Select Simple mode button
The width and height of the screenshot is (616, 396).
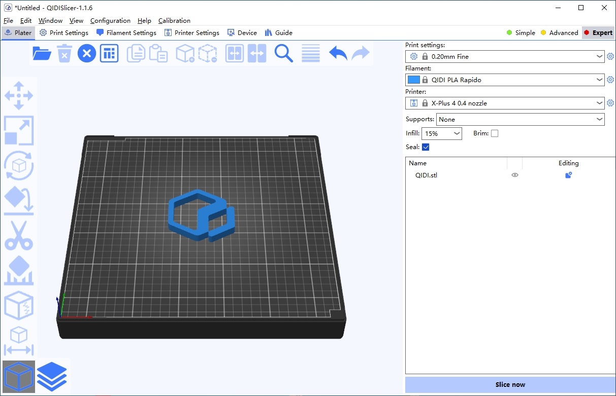click(x=521, y=33)
